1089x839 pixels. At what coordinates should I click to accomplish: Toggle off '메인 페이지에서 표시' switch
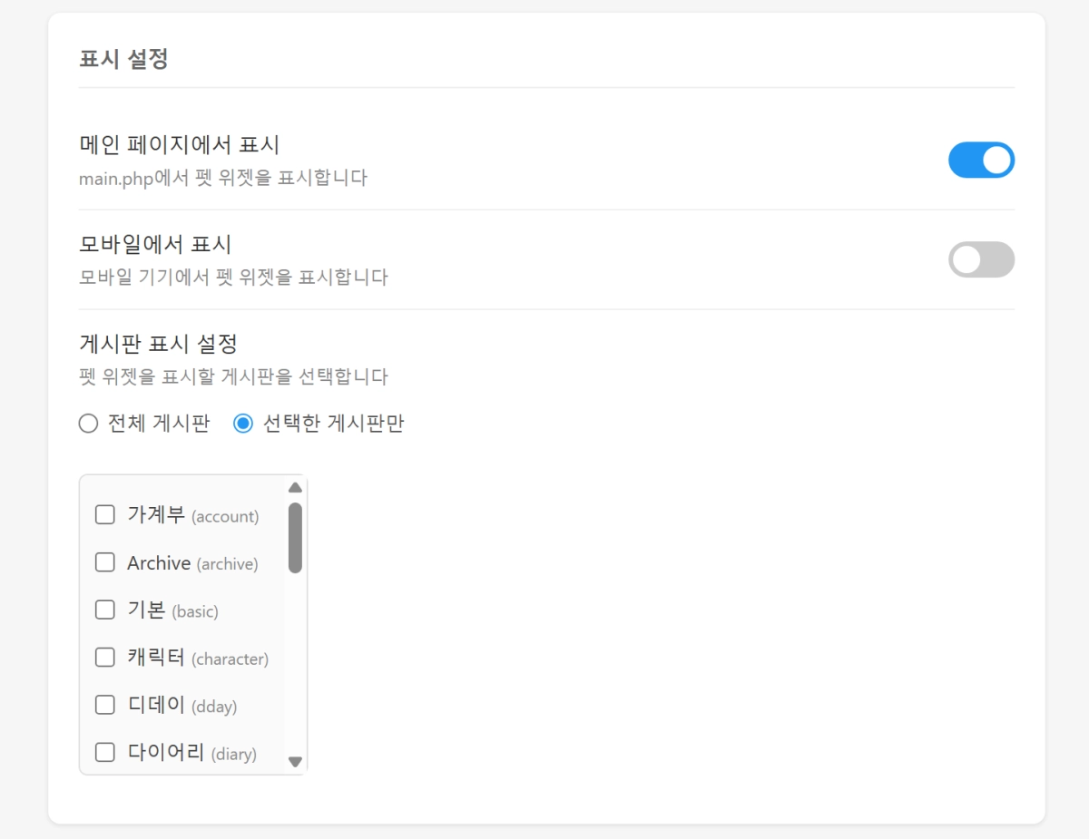tap(981, 160)
